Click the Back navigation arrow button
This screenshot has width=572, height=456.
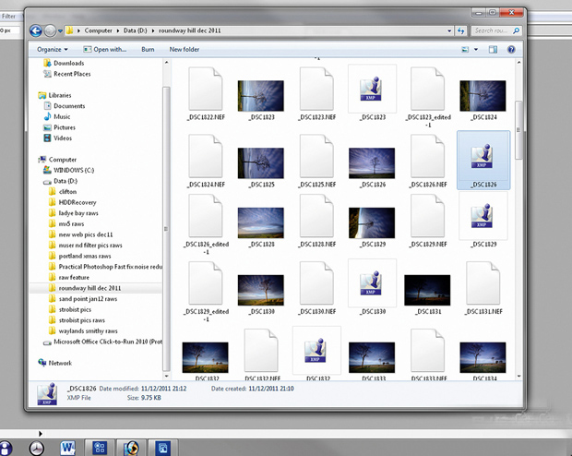[x=34, y=31]
